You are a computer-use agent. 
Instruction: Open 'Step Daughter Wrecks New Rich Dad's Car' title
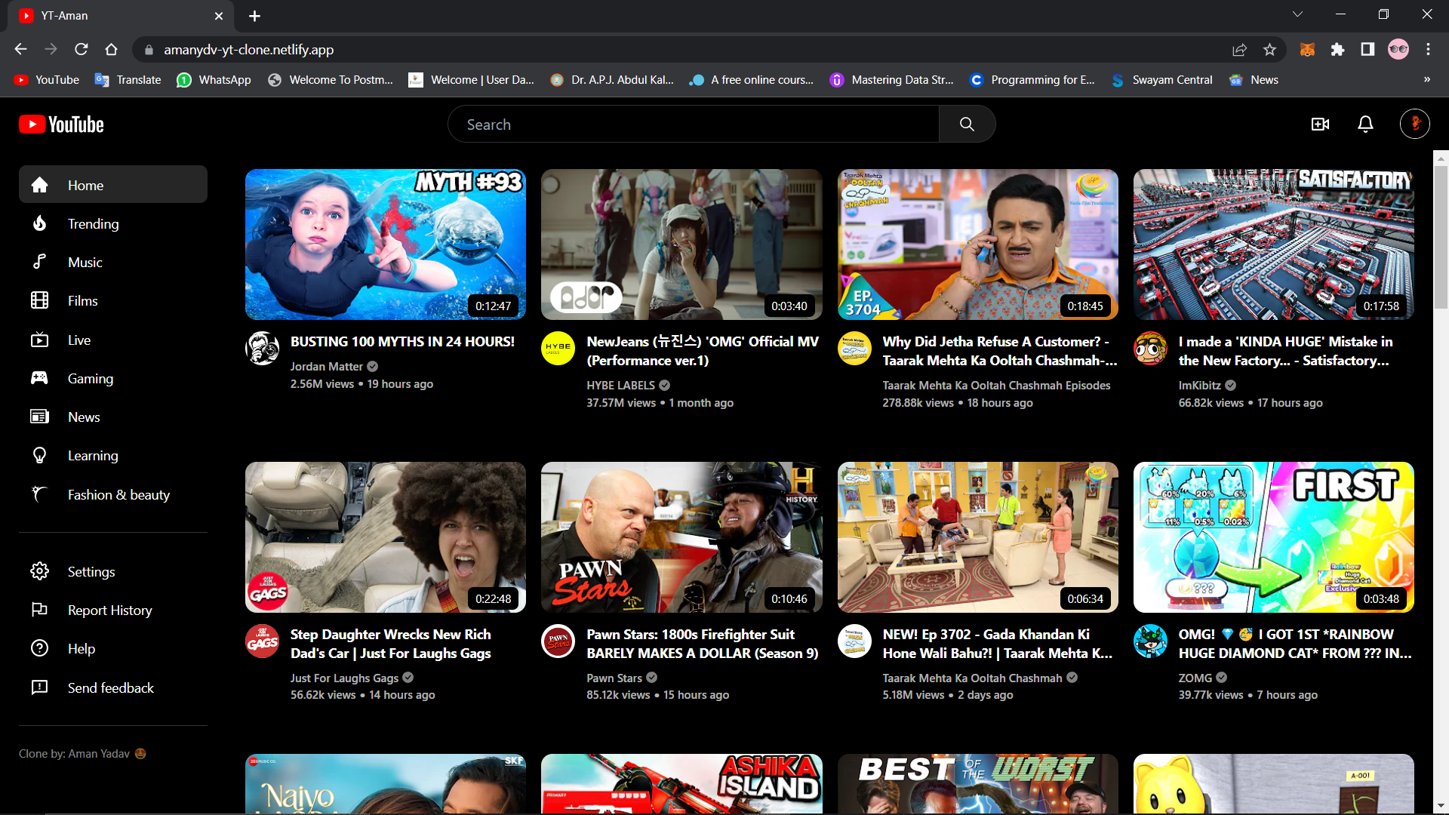pos(391,644)
